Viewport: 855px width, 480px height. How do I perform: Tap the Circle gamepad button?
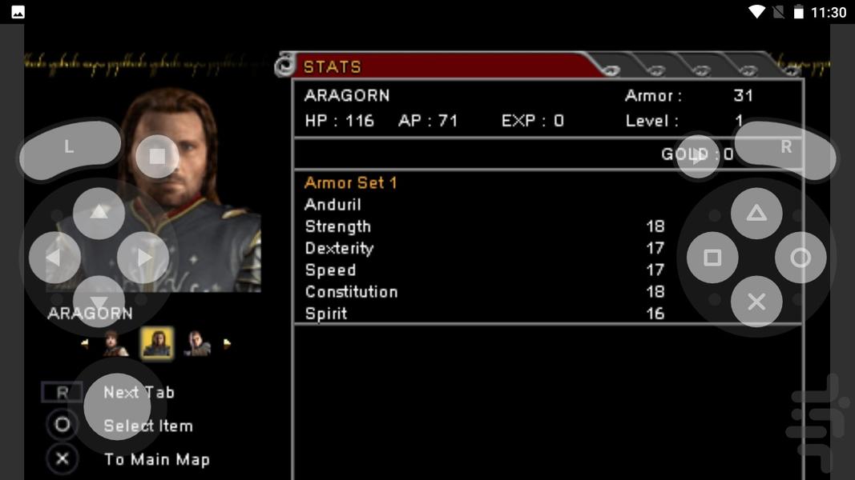tap(801, 258)
